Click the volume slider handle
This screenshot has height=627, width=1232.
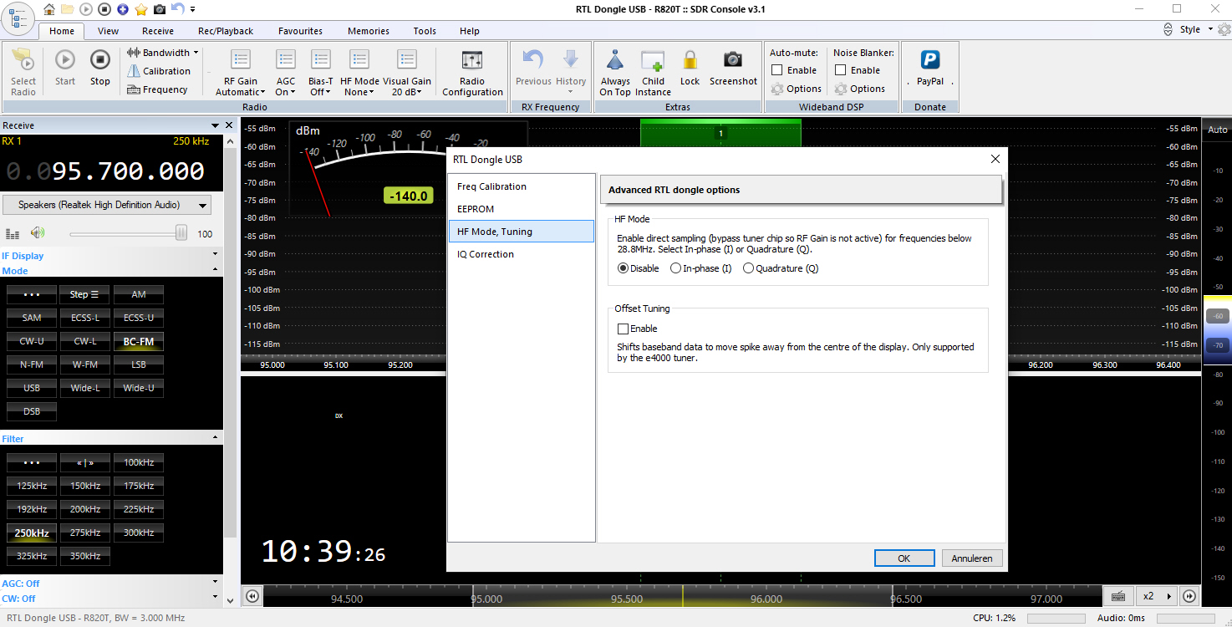pyautogui.click(x=181, y=234)
